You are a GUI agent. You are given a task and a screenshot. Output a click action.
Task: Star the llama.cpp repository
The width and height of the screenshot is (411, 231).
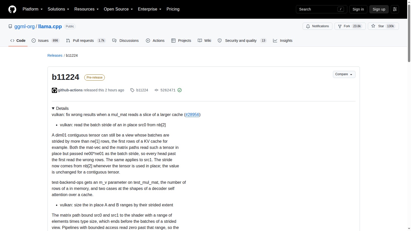(383, 26)
